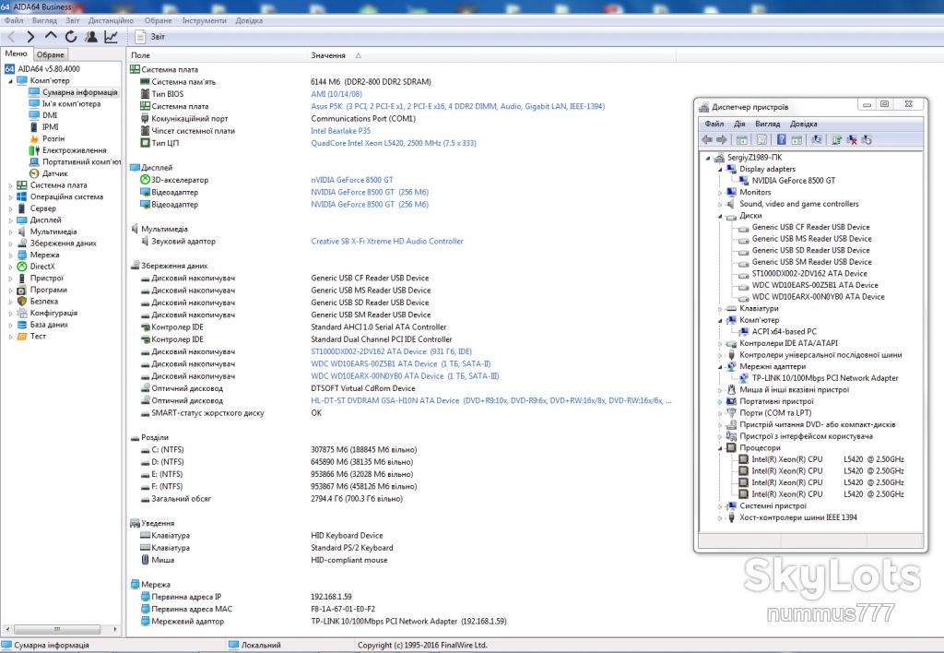Open the Дія menu in Device Manager
This screenshot has width=944, height=653.
point(739,124)
